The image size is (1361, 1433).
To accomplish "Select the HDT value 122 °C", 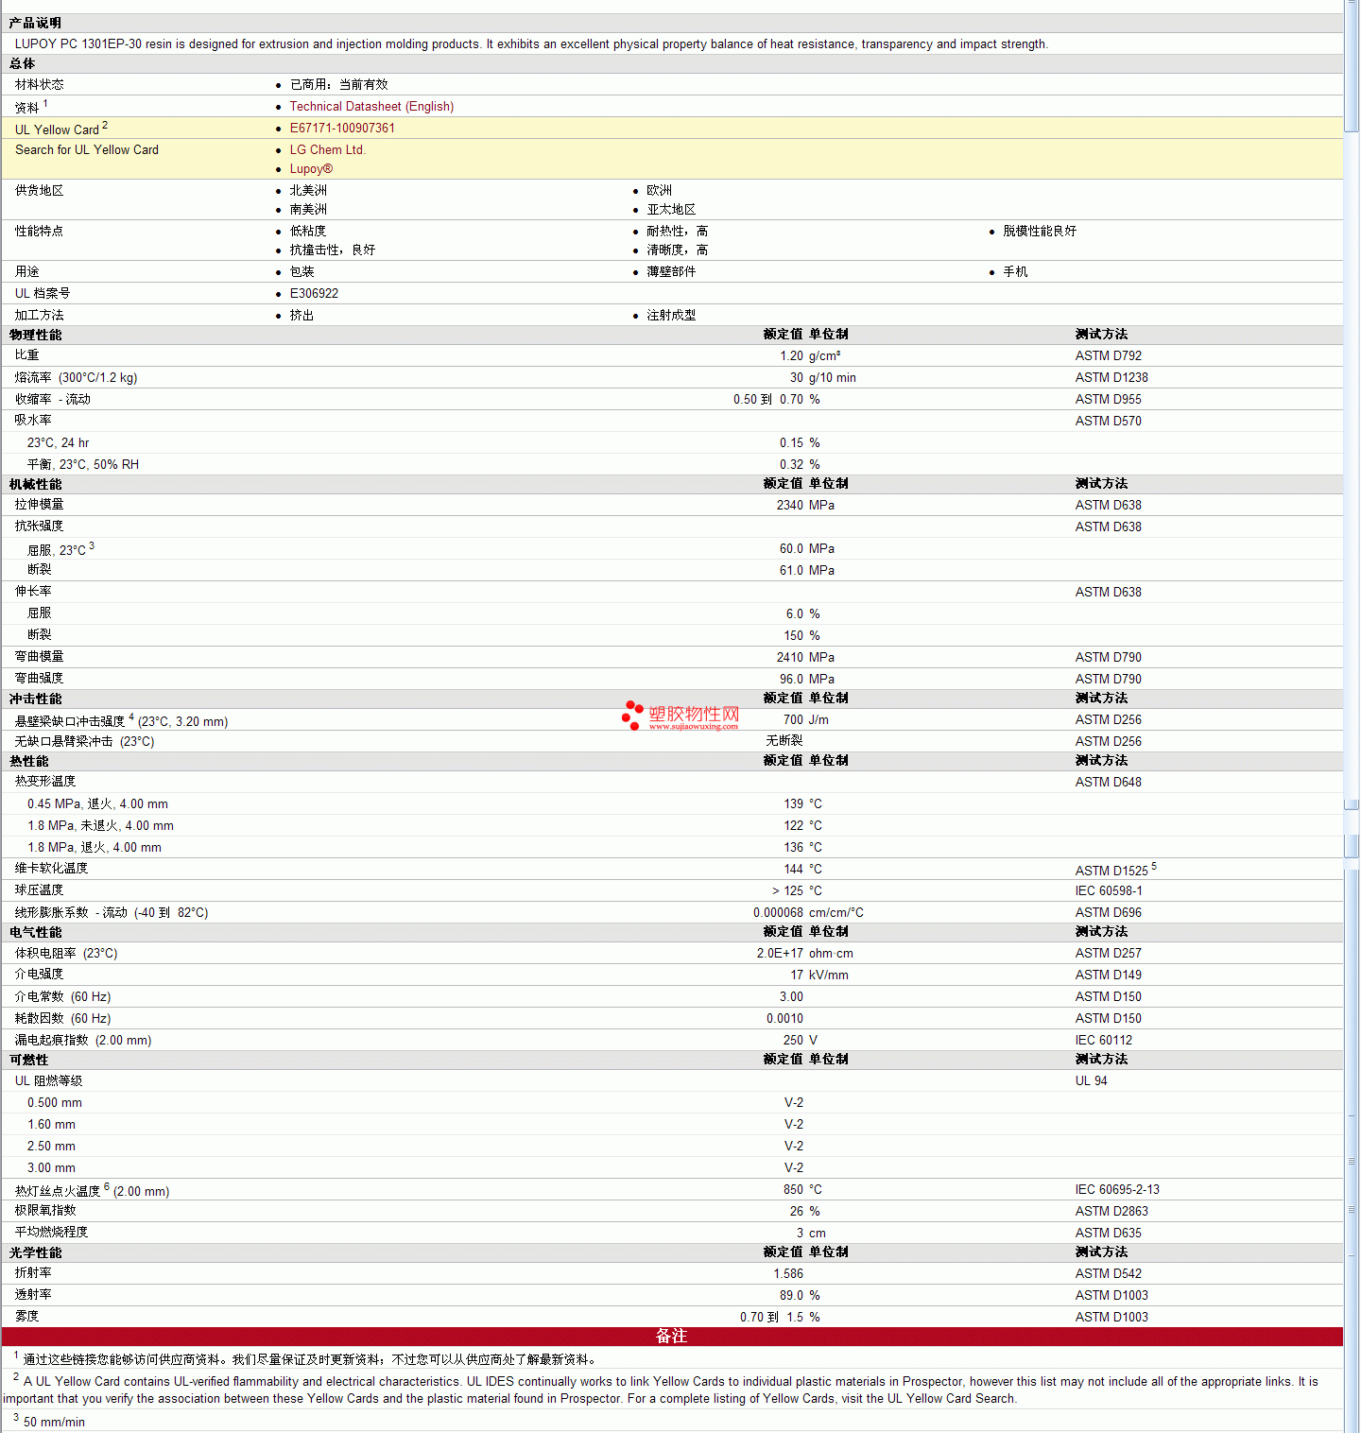I will tap(802, 826).
